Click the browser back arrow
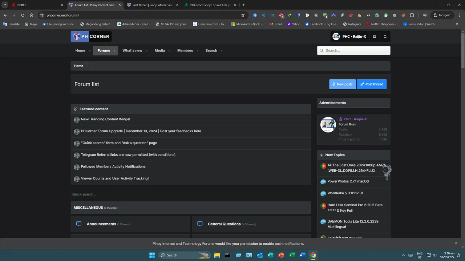The image size is (465, 261). coord(5,15)
